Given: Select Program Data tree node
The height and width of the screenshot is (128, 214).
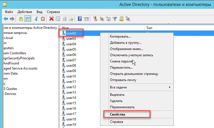Looking at the screenshot, I should [10, 73].
